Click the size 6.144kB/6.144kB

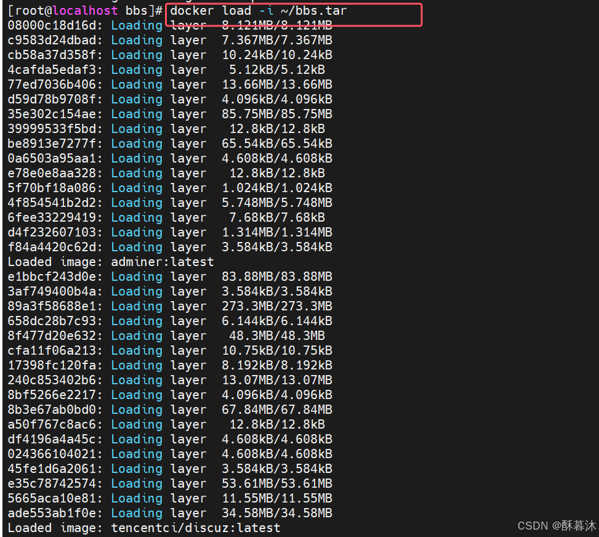[277, 321]
